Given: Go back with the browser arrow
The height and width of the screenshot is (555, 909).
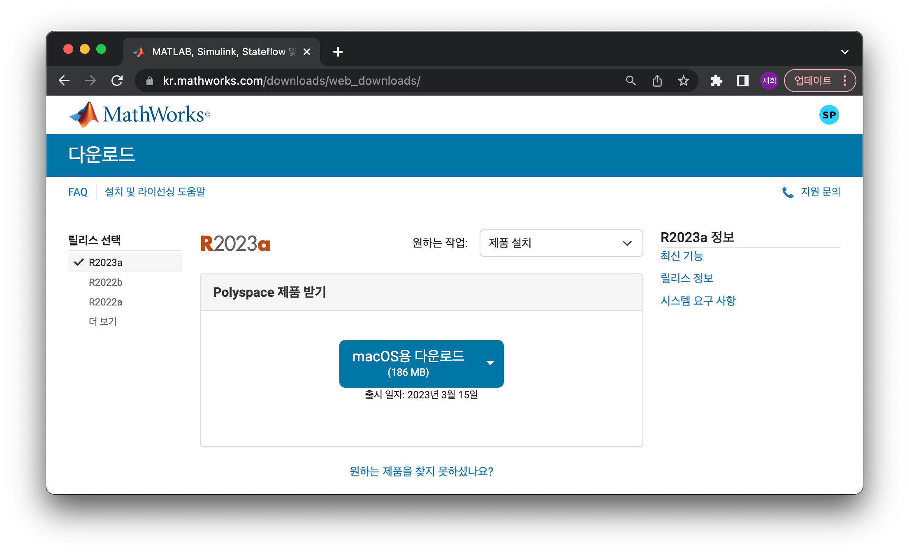Looking at the screenshot, I should coord(64,81).
